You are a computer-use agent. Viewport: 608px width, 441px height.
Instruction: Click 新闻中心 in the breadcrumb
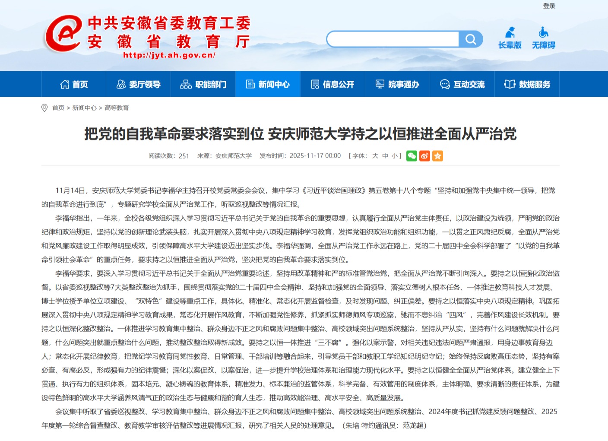(84, 108)
